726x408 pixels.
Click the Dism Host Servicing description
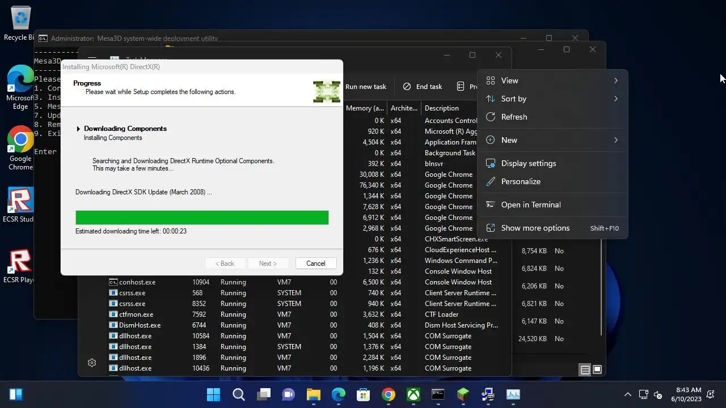click(462, 325)
